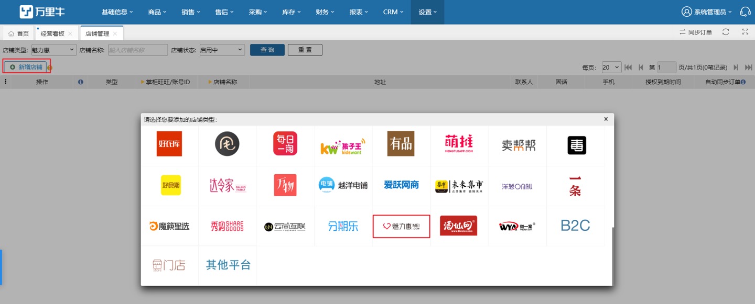
Task: Pick the red 万物 logo
Action: tap(285, 185)
